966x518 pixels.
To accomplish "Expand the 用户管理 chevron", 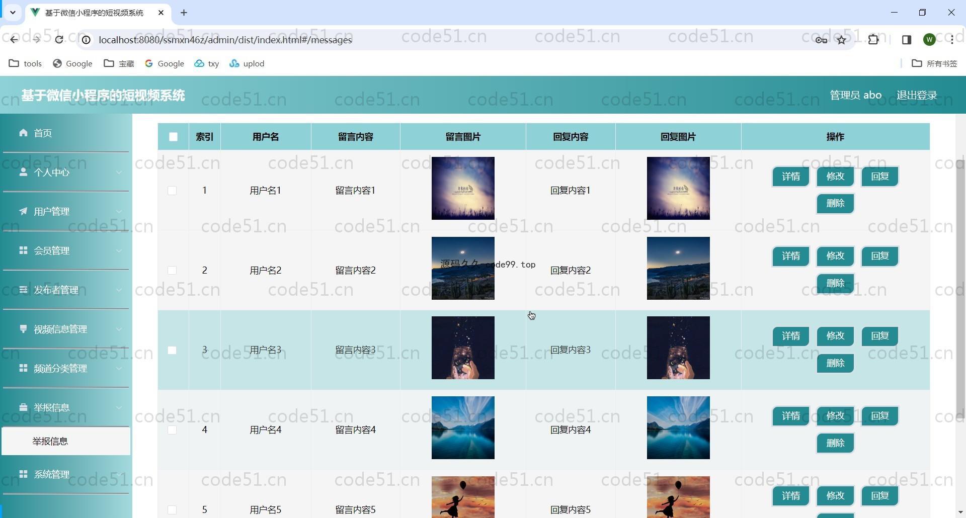I will (119, 212).
